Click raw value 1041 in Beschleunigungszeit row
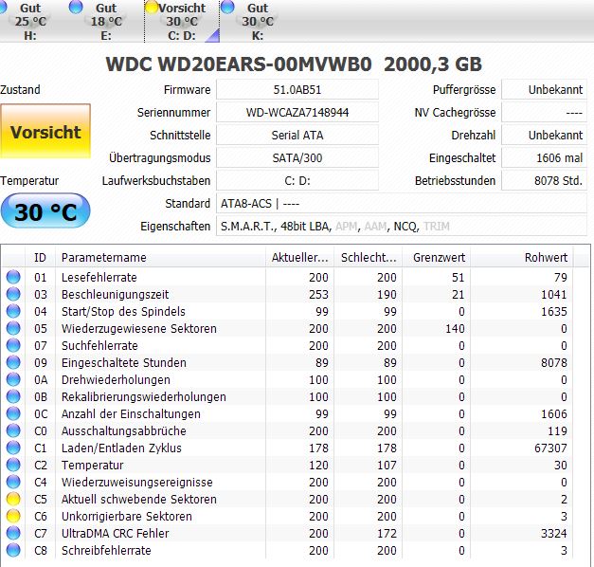 click(554, 294)
